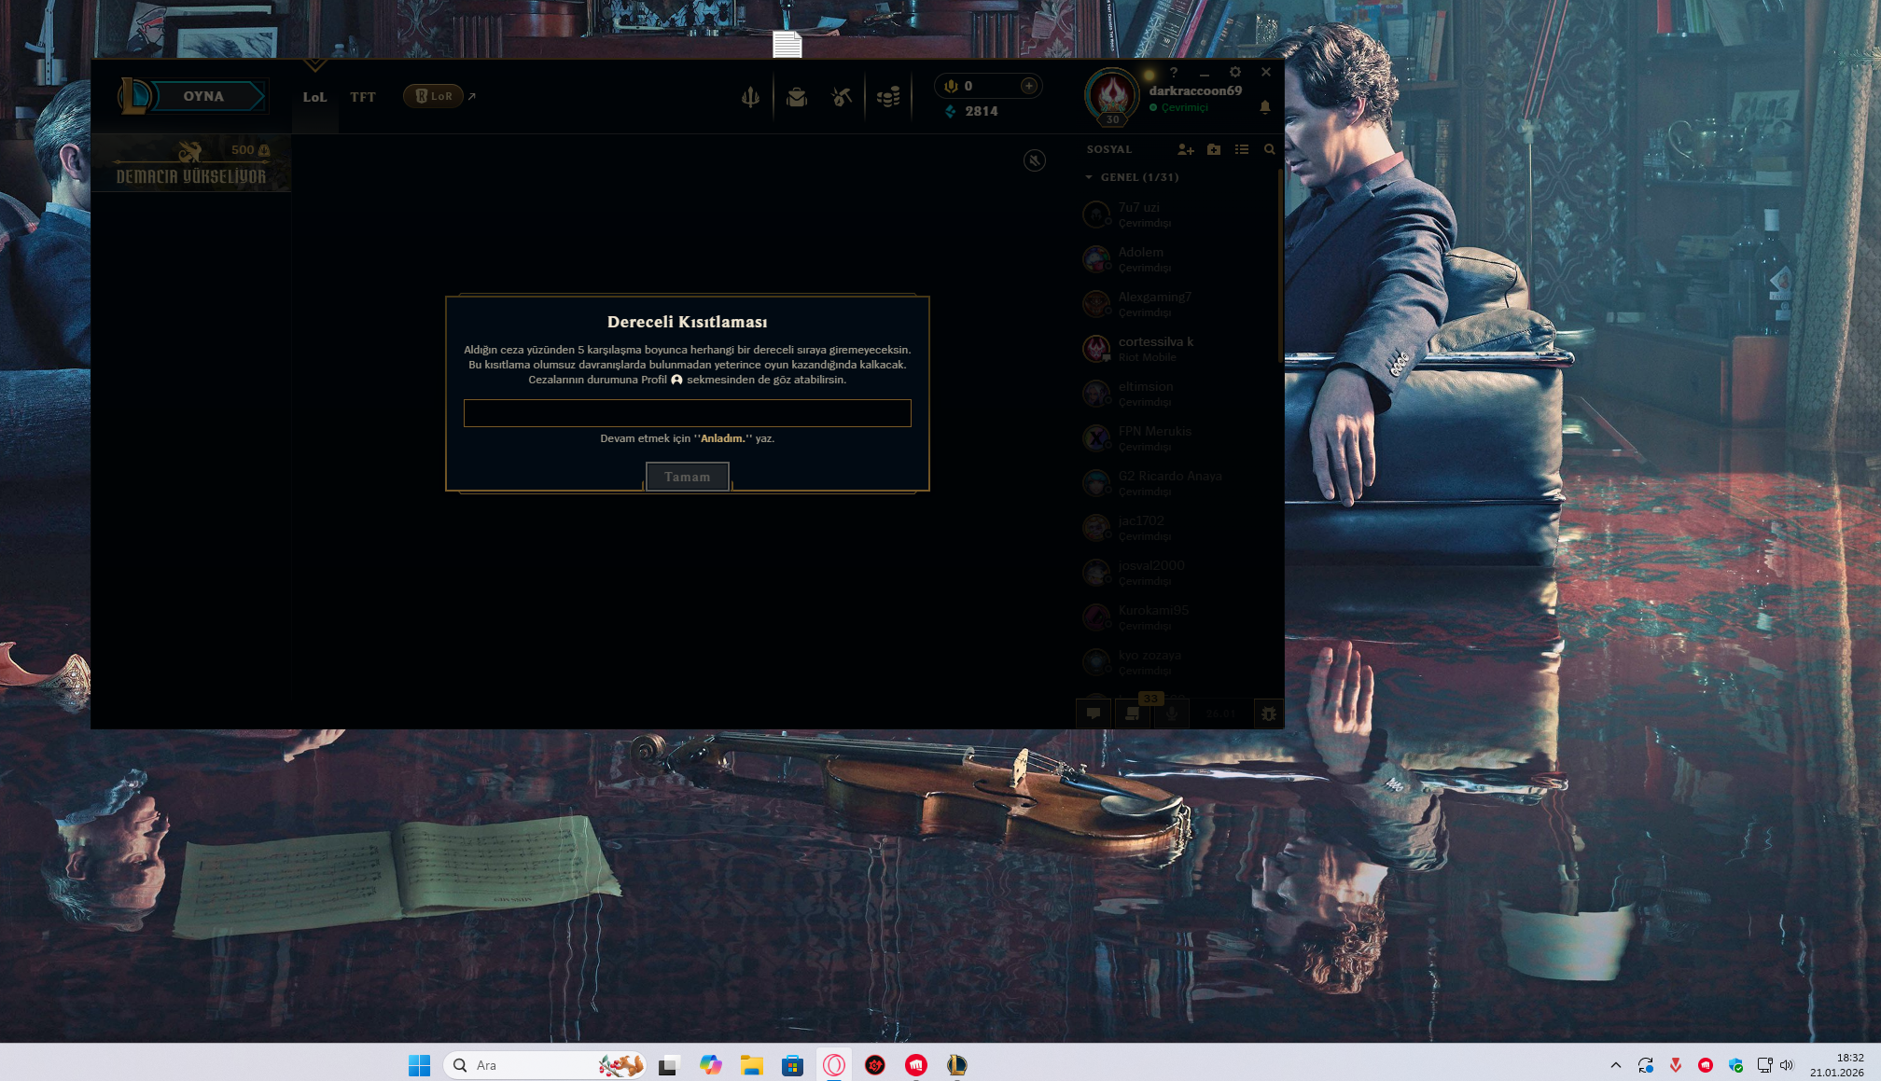Click the bug report icon
The image size is (1881, 1081).
tap(1269, 714)
